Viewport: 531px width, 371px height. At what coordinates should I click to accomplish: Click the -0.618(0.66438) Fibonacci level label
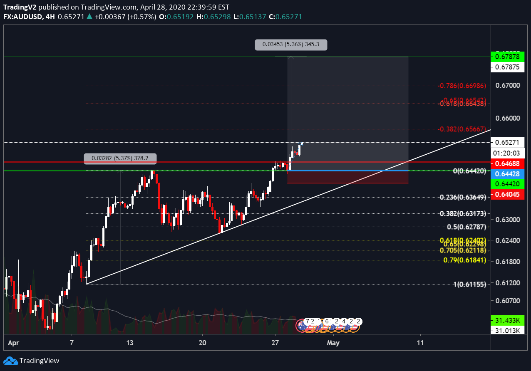click(x=462, y=104)
